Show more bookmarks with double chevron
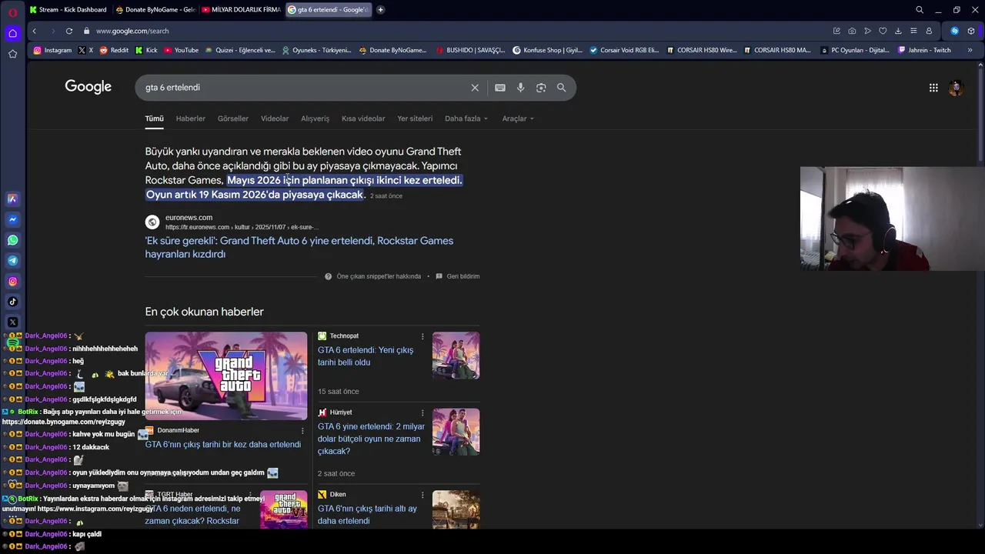Viewport: 985px width, 554px height. (x=970, y=50)
